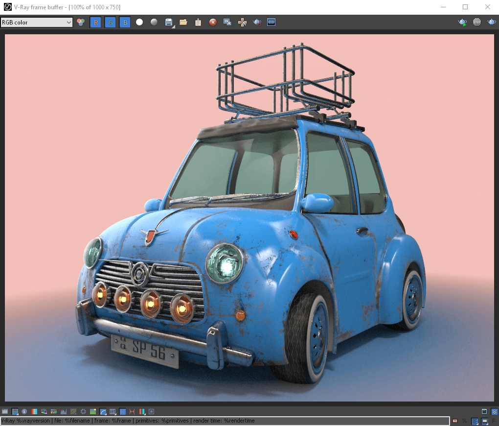This screenshot has width=499, height=426.
Task: Toggle the blue channel display
Action: coord(125,22)
